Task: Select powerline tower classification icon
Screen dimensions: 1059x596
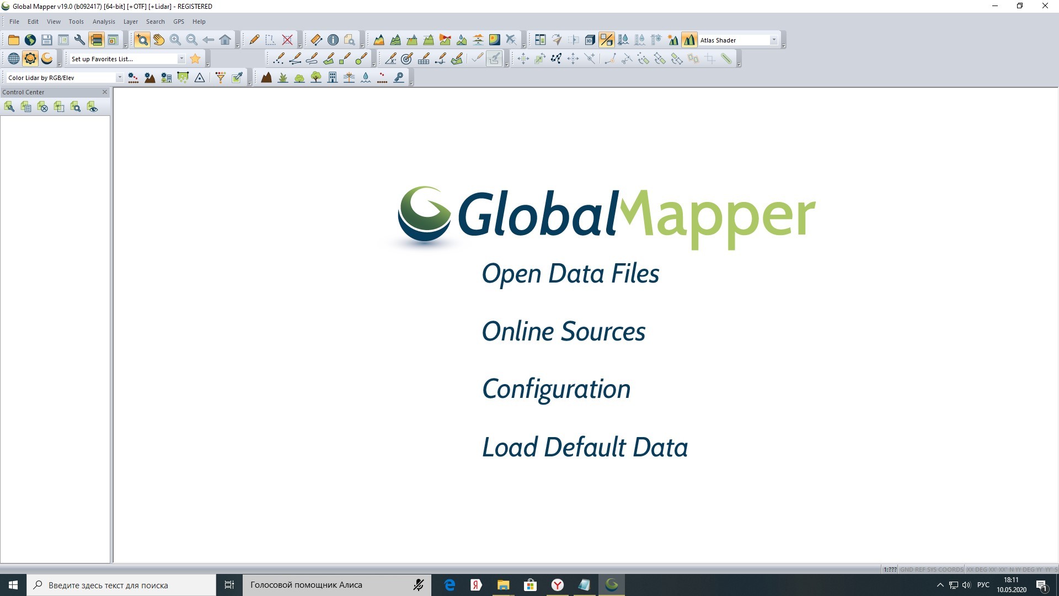Action: (349, 77)
